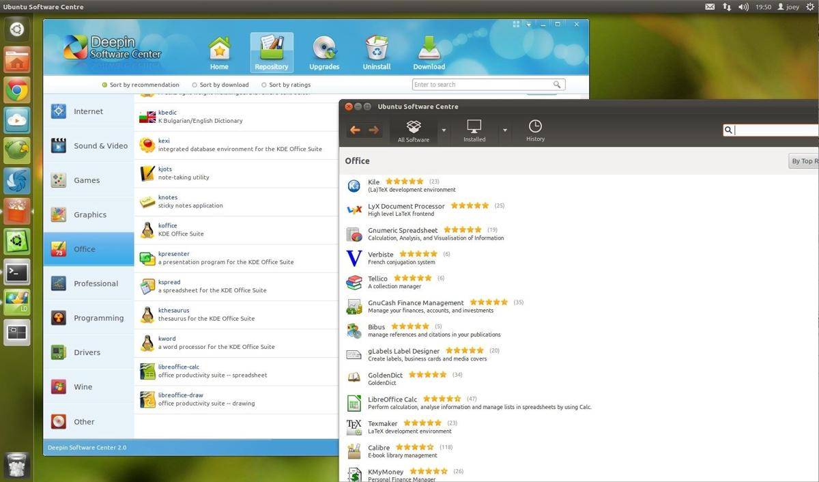The image size is (819, 482).
Task: Select Sort by download radio button
Action: 220,85
